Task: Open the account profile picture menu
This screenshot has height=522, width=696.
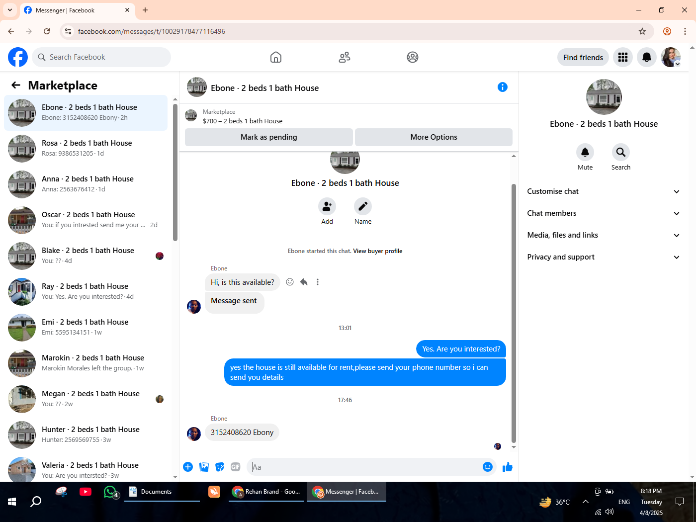Action: point(671,57)
